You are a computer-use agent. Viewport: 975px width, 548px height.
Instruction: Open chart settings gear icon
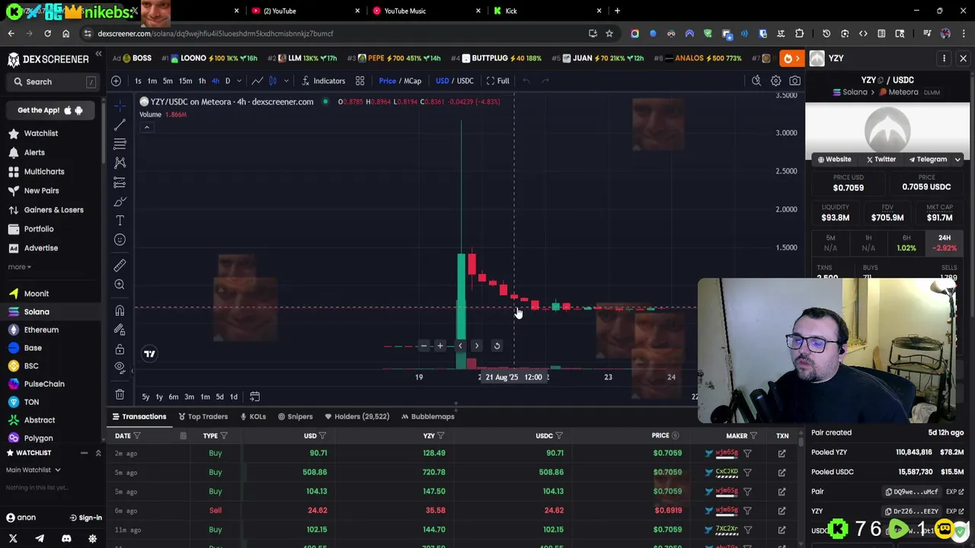(x=775, y=81)
